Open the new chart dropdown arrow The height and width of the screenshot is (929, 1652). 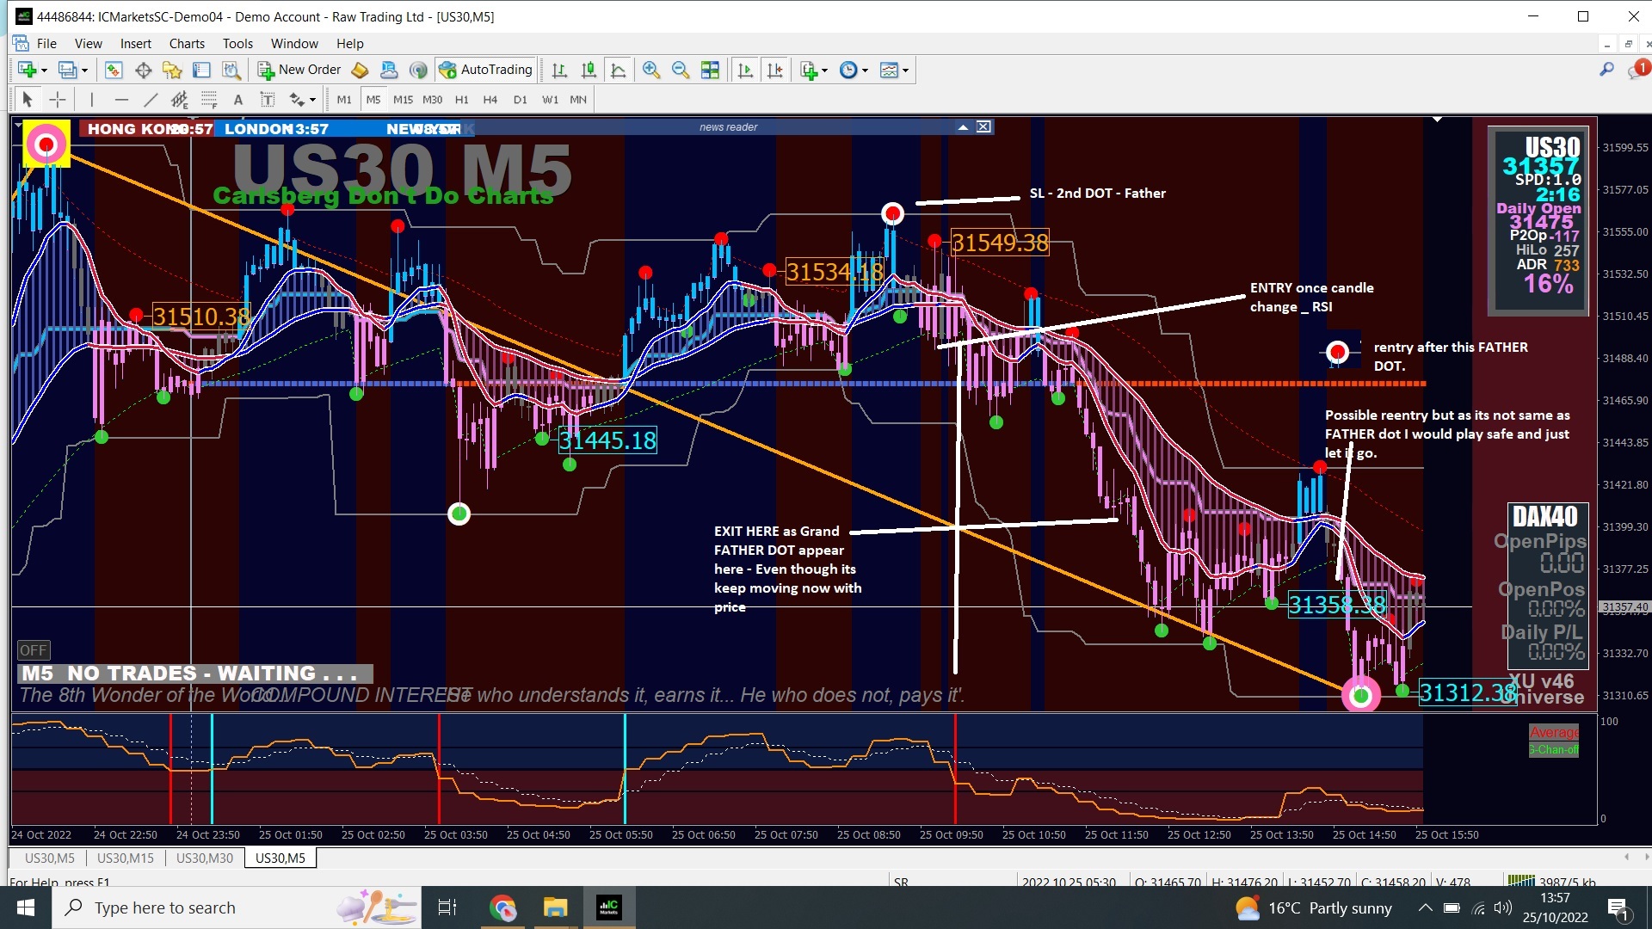44,70
